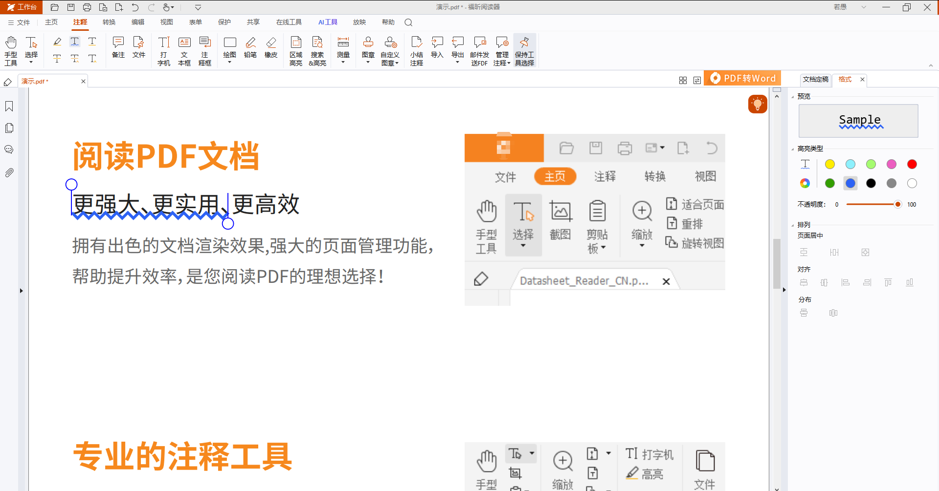Toggle Keep Tool Selected (保持工具选择)
Viewport: 939px width, 491px height.
coord(524,50)
